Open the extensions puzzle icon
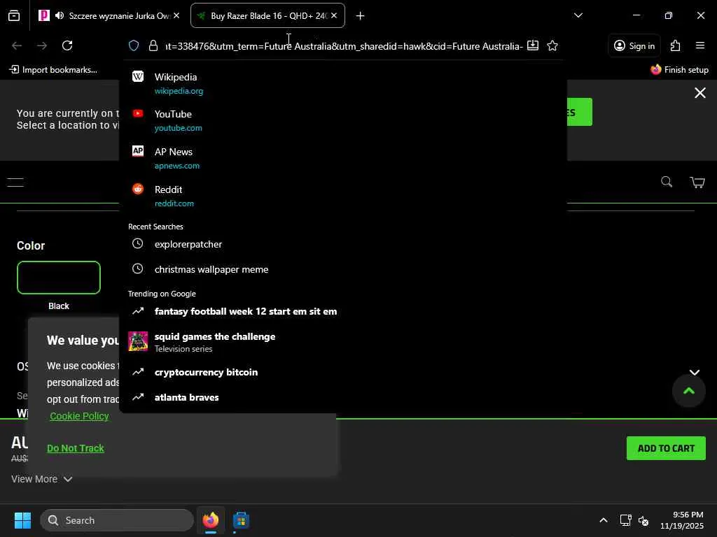This screenshot has height=537, width=717. pyautogui.click(x=676, y=45)
